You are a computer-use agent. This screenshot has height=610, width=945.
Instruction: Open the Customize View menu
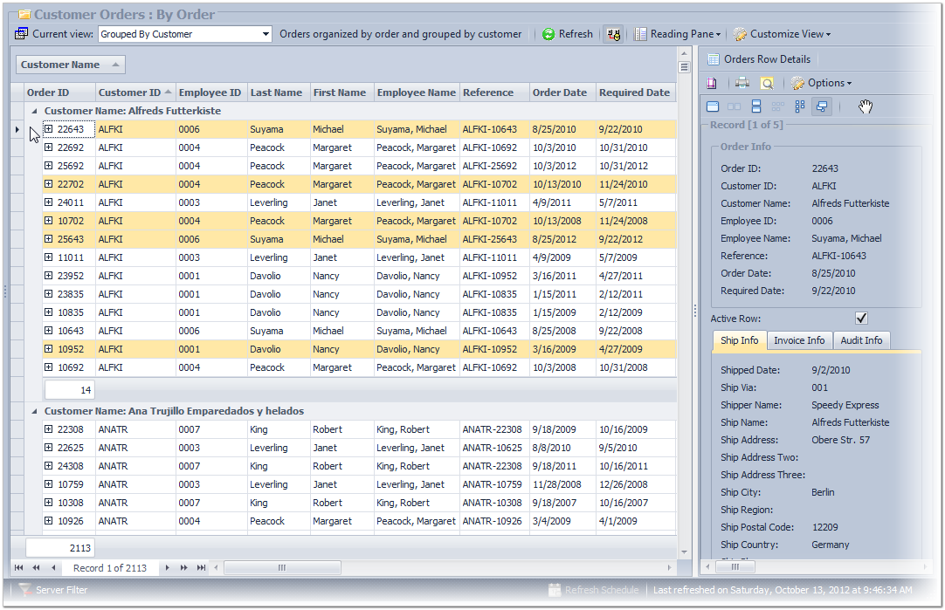point(782,35)
